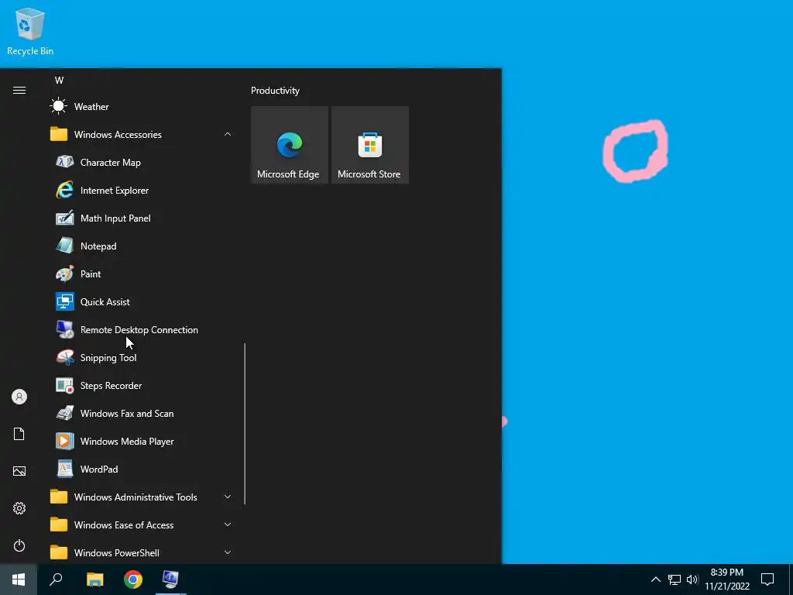The width and height of the screenshot is (793, 595).
Task: Click the Windows Accessories folder icon
Action: pos(59,134)
